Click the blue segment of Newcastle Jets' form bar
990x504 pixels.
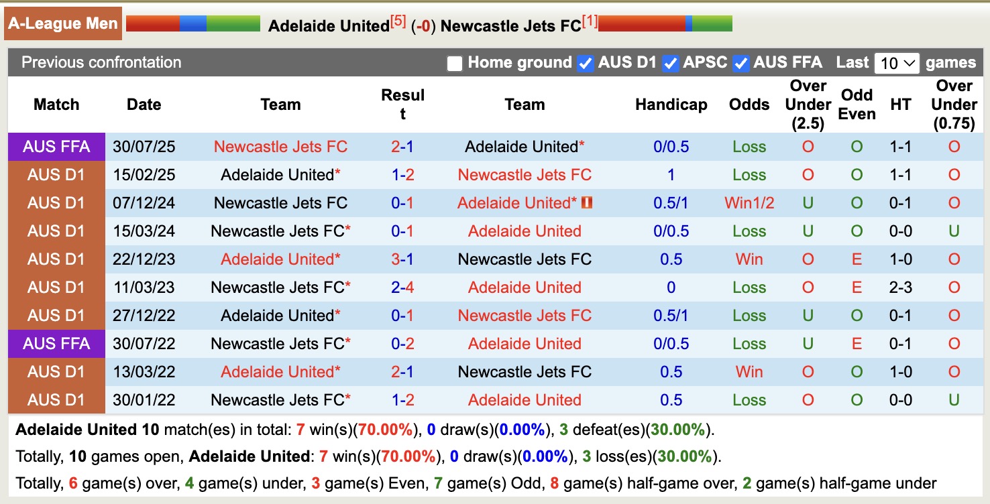coord(687,25)
